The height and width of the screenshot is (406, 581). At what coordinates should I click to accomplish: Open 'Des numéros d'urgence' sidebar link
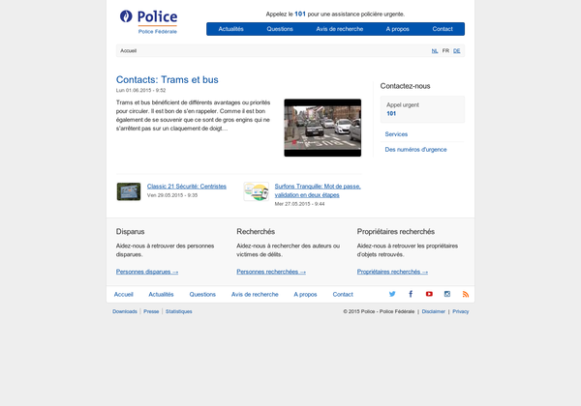tap(415, 150)
